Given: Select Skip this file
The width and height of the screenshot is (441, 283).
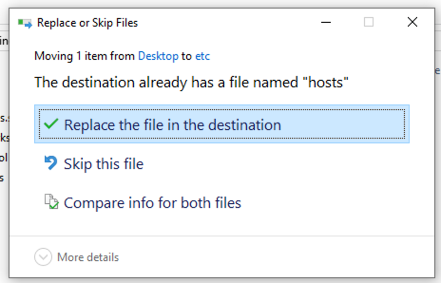Looking at the screenshot, I should coord(104,164).
